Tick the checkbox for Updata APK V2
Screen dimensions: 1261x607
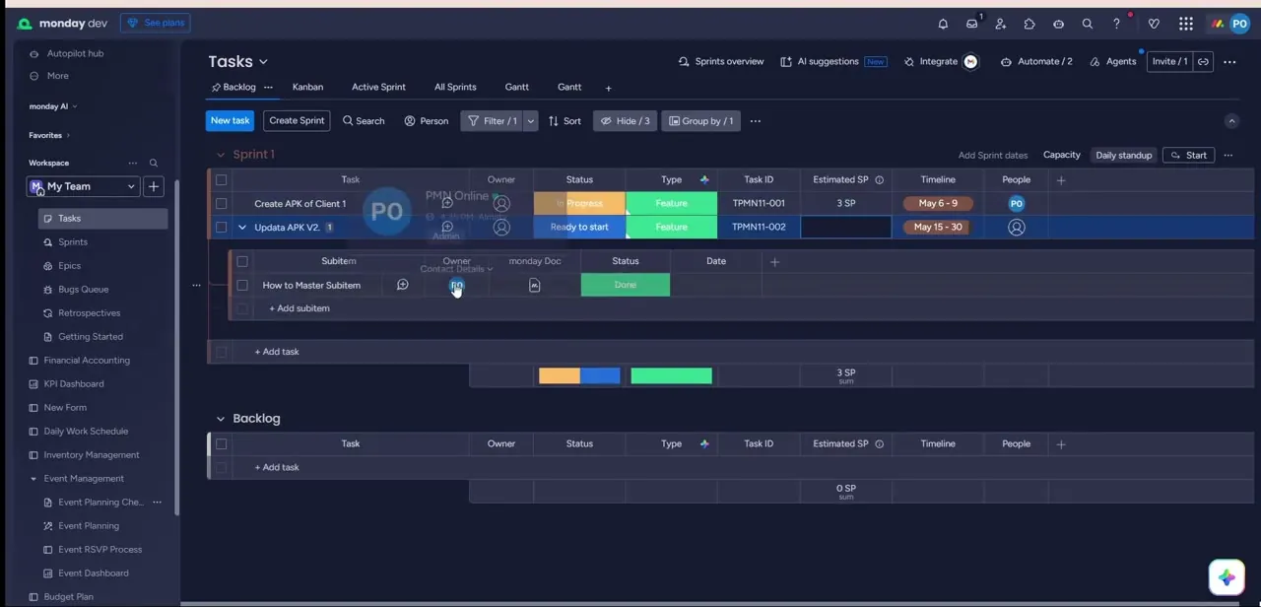(x=221, y=227)
